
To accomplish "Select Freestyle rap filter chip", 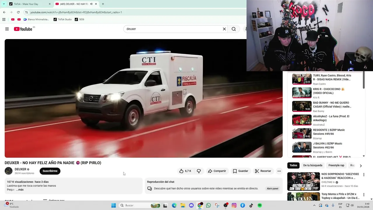I will pyautogui.click(x=336, y=165).
